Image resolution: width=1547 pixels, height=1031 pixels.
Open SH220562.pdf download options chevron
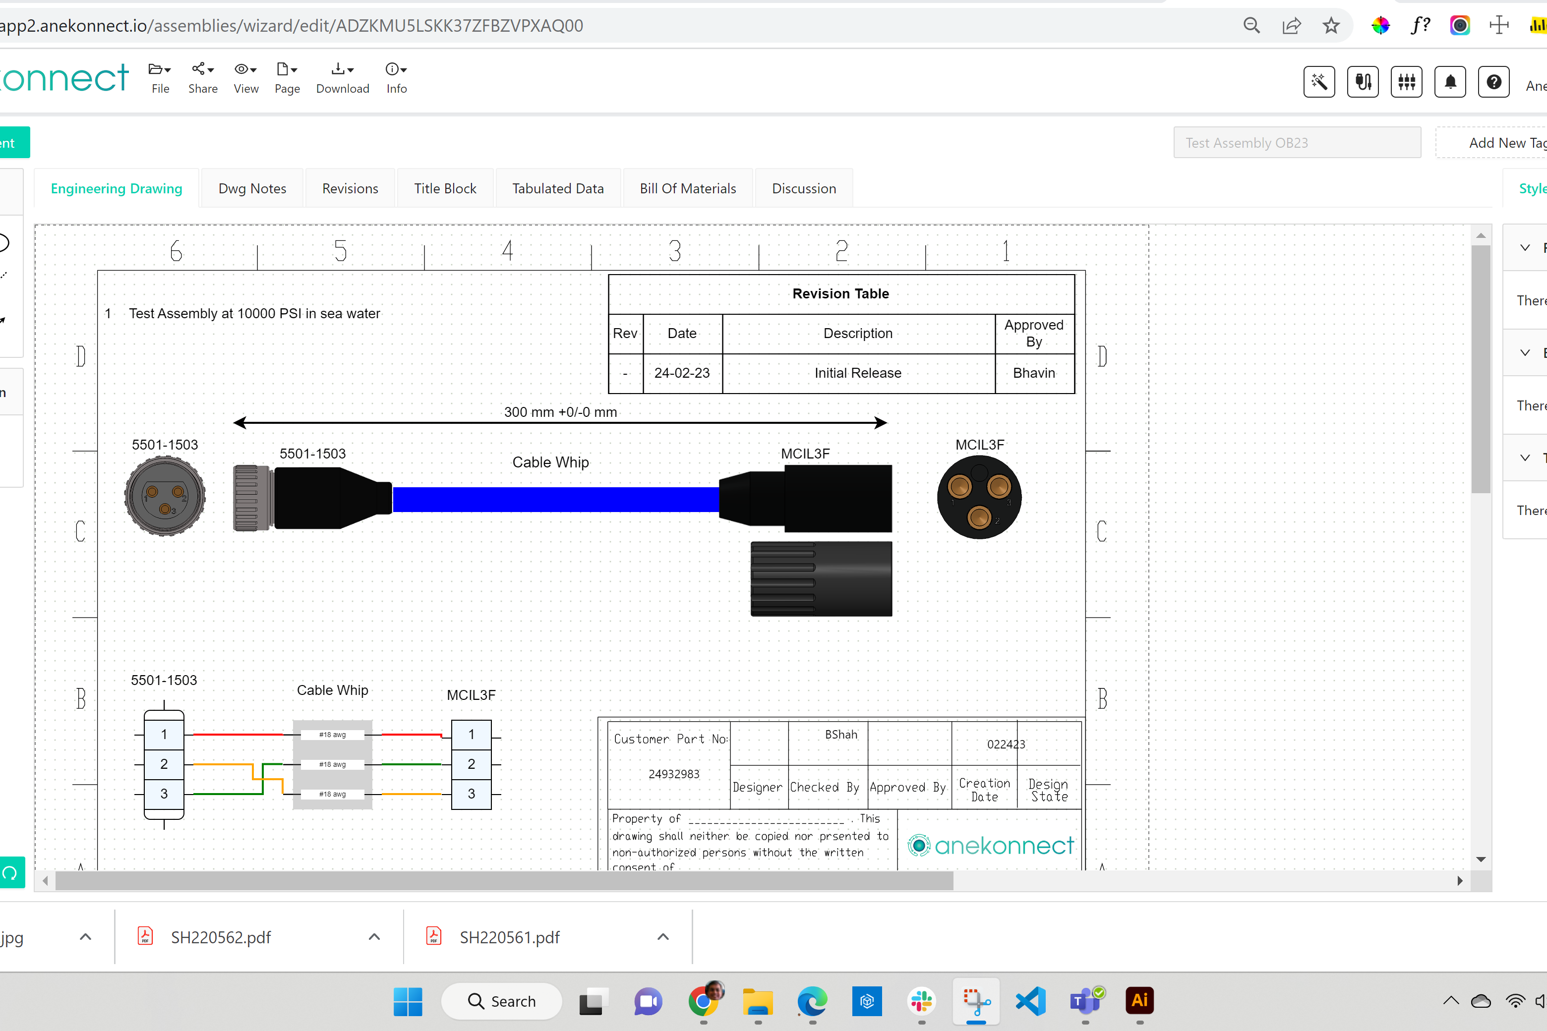tap(374, 937)
